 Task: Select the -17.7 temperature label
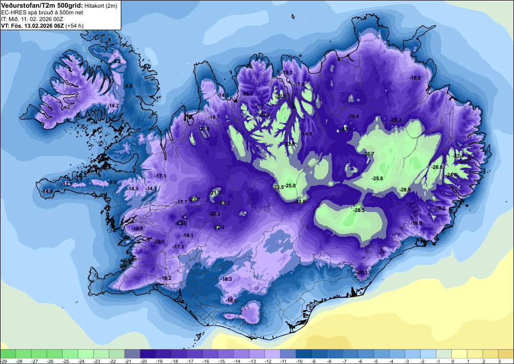(182, 202)
